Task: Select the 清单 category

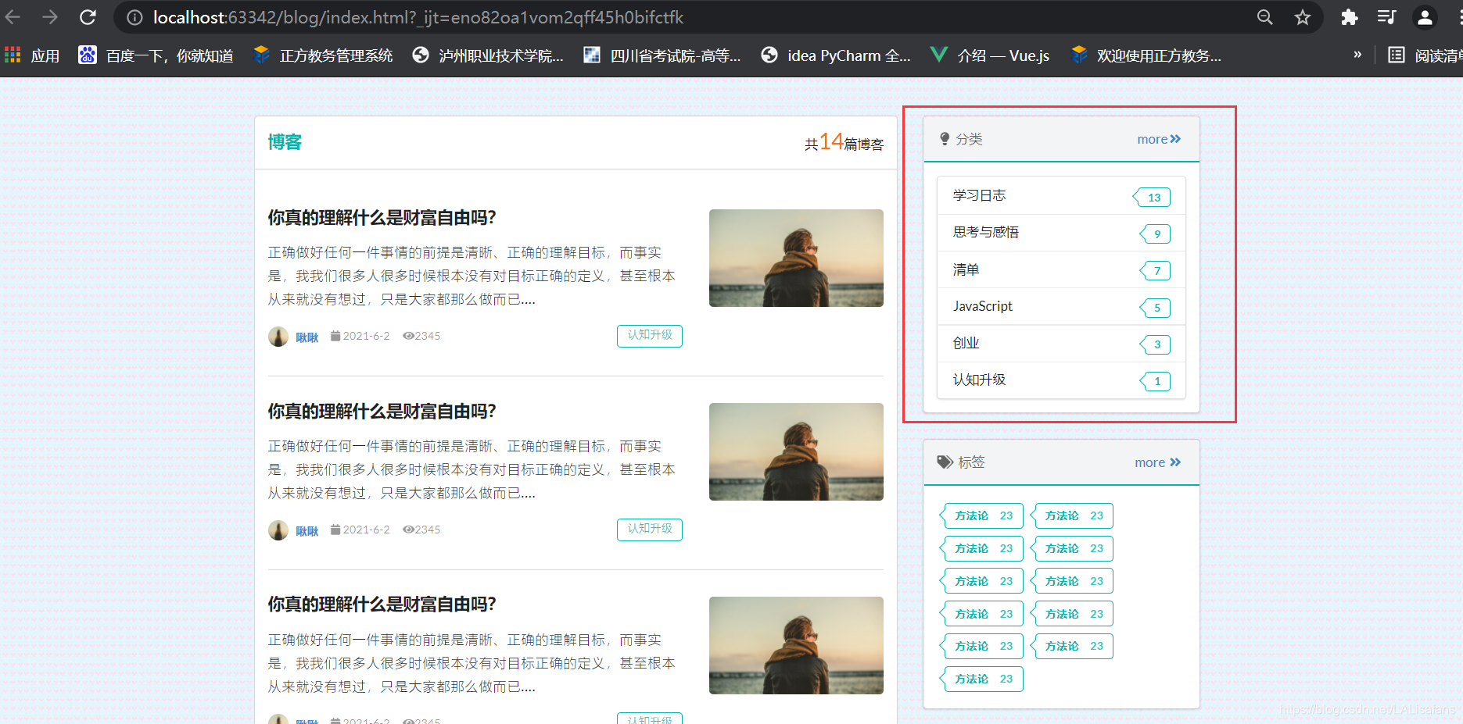Action: pos(1061,269)
